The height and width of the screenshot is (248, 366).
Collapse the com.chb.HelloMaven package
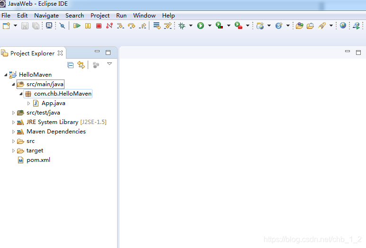(x=21, y=94)
